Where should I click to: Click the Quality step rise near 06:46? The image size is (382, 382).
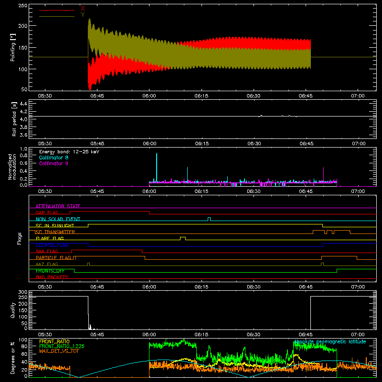tap(311, 313)
